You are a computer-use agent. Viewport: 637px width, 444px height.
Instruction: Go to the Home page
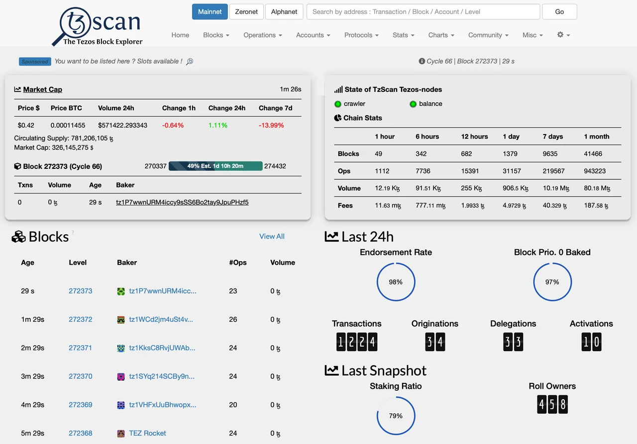180,35
